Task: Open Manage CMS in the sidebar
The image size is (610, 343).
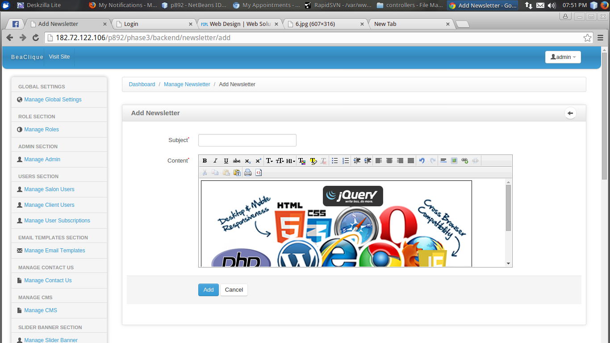Action: pos(41,310)
